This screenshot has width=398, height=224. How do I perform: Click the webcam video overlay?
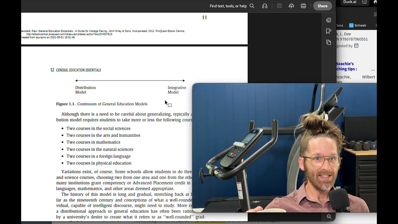pyautogui.click(x=285, y=148)
